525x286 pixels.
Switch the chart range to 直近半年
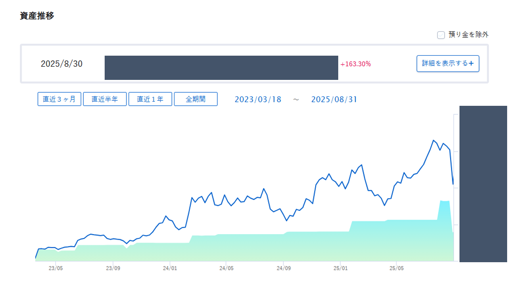105,99
